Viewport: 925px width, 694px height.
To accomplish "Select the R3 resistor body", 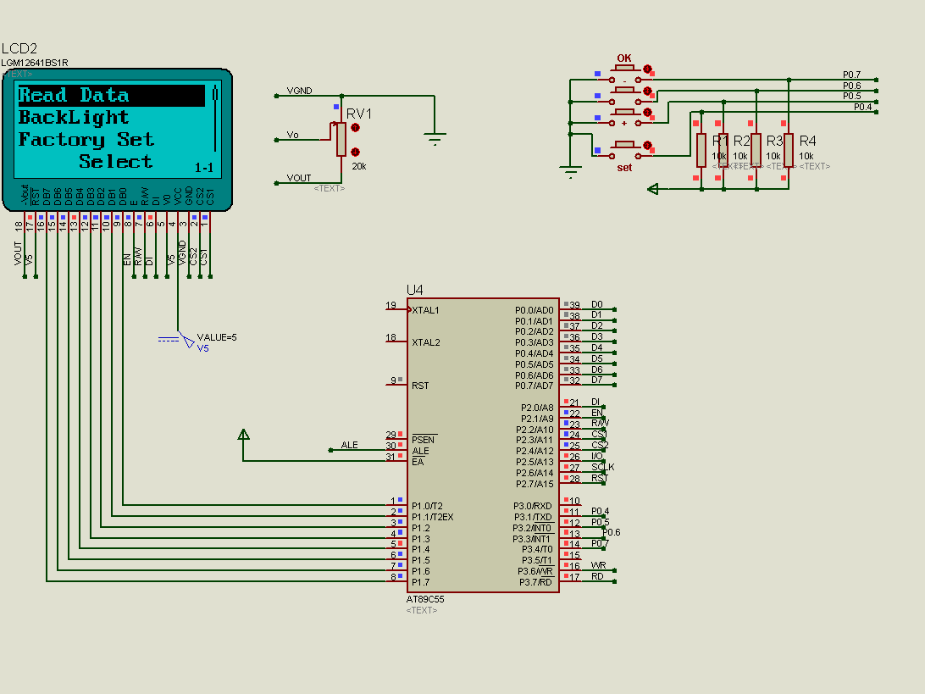I will 756,151.
